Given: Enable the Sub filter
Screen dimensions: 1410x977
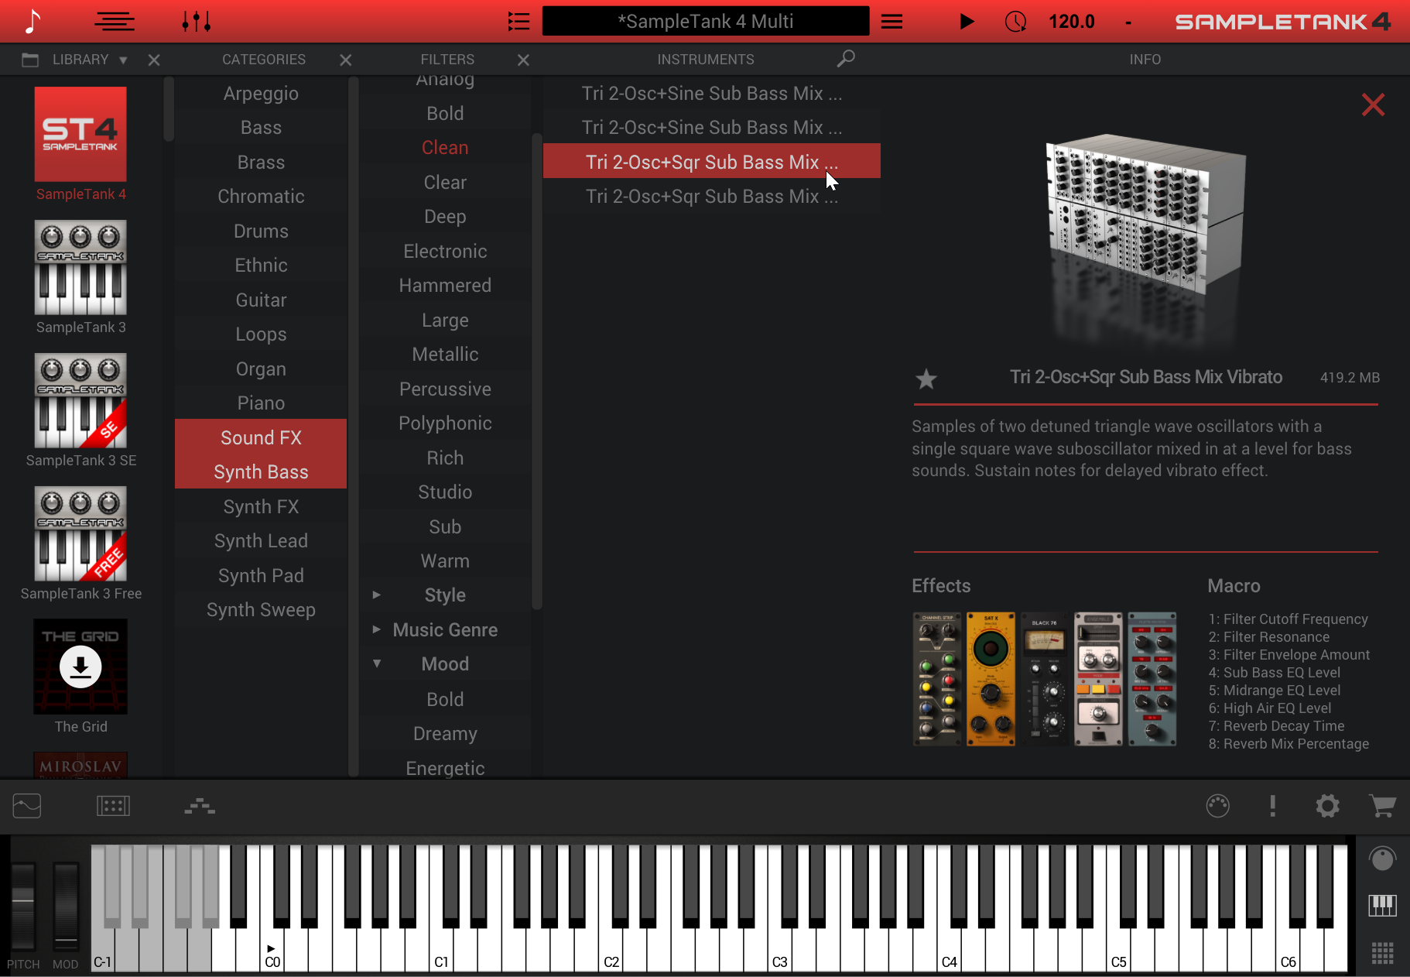Looking at the screenshot, I should pyautogui.click(x=445, y=527).
